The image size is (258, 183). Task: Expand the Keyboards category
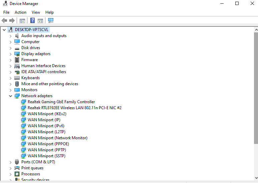tap(11, 78)
